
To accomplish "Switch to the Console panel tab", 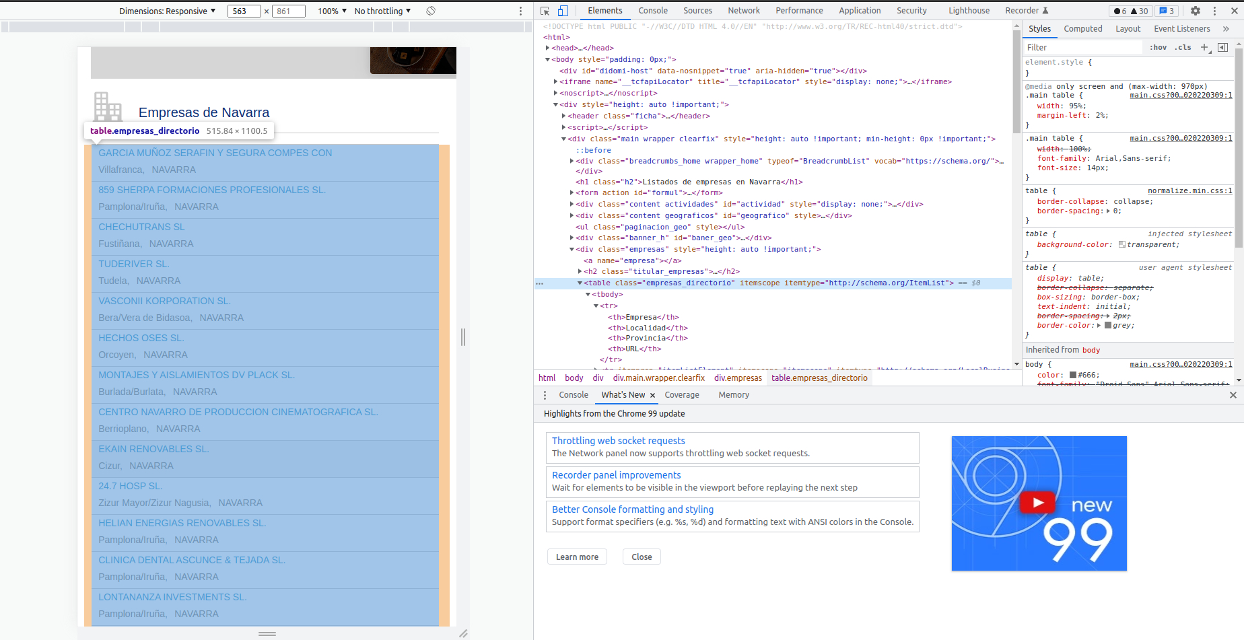I will (653, 11).
